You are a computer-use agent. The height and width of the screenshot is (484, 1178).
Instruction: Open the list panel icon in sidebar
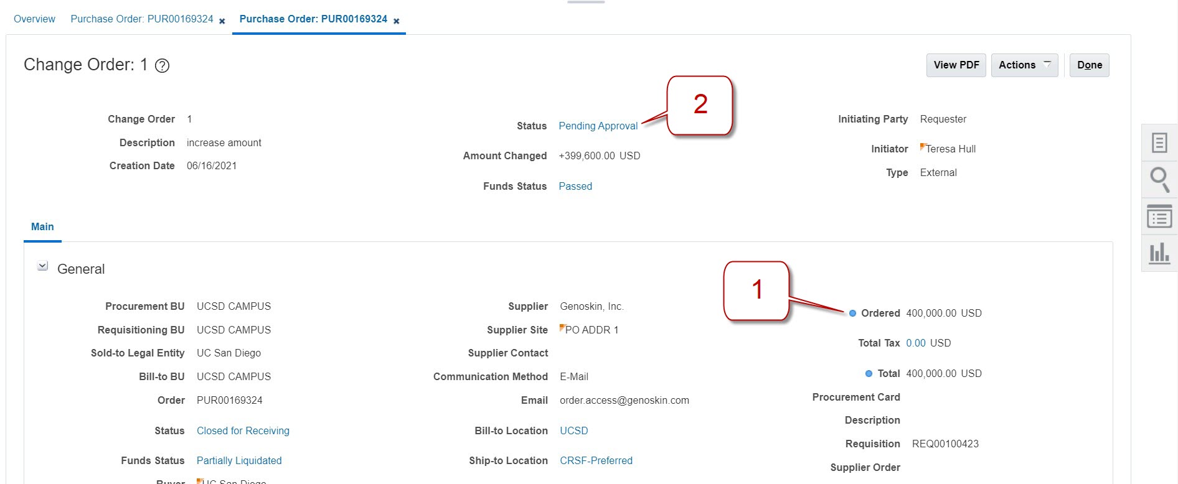[x=1159, y=216]
